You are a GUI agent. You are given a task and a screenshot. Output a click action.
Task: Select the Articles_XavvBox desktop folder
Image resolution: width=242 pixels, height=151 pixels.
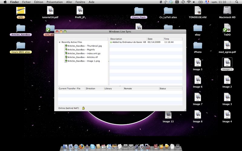(x=21, y=30)
